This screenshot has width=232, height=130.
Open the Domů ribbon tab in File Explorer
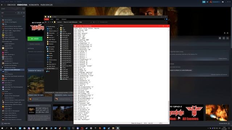click(x=52, y=19)
